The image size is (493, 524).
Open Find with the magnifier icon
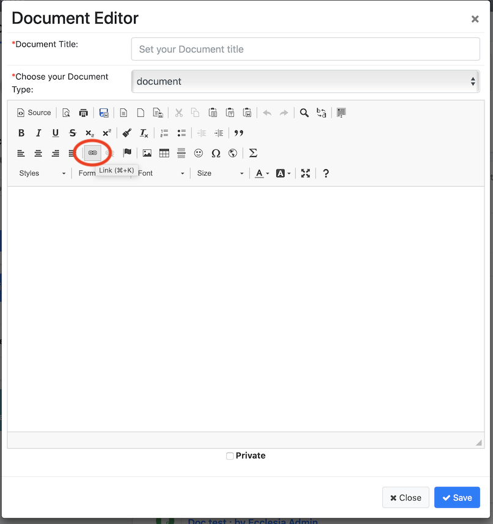pos(304,113)
